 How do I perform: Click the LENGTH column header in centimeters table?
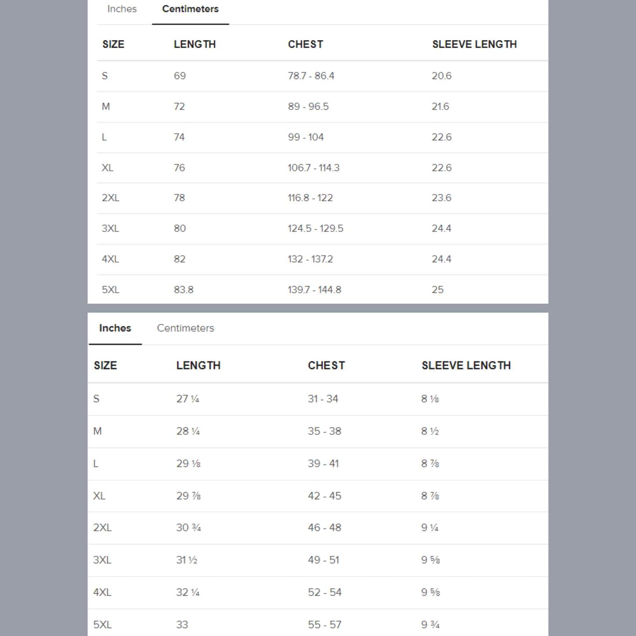click(x=195, y=44)
